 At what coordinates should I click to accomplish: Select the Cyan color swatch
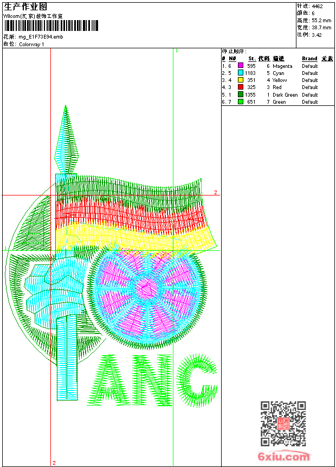(x=241, y=73)
